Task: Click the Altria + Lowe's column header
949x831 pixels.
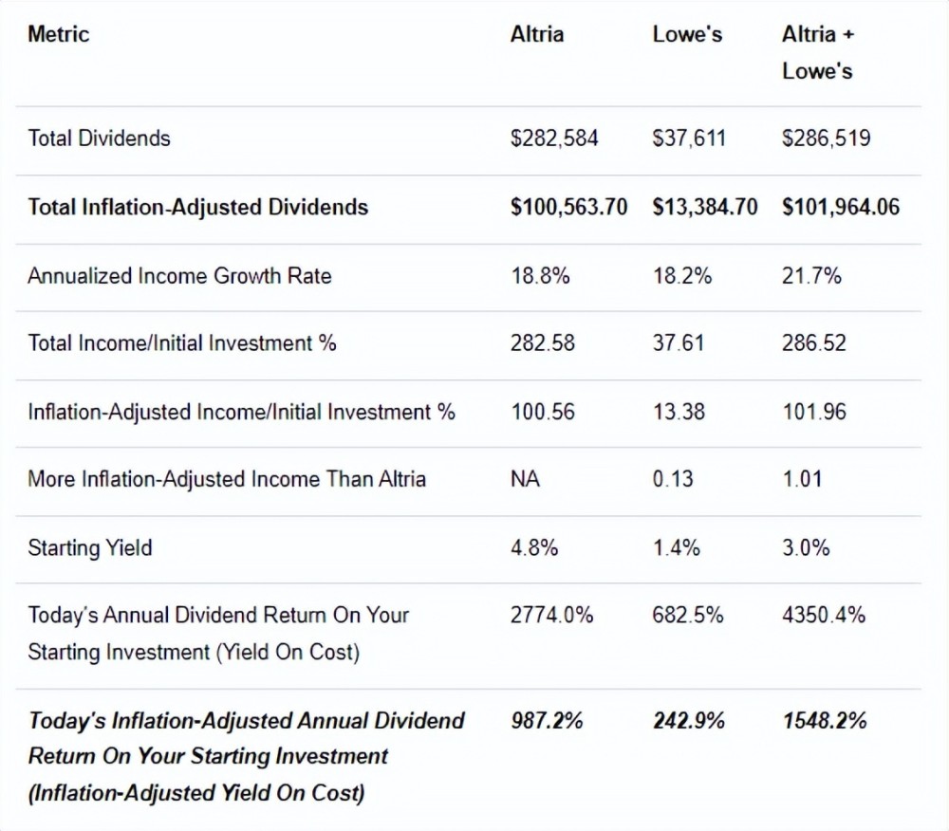Action: pos(817,52)
